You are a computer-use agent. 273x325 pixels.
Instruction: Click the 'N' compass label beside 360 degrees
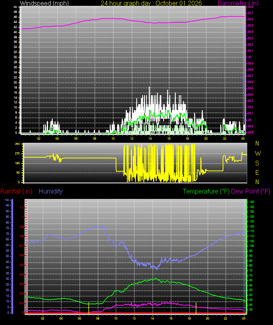click(257, 143)
